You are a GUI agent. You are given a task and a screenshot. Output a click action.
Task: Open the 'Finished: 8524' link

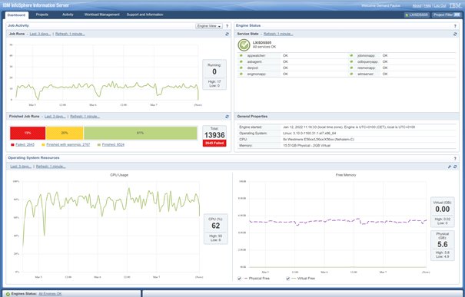coord(113,145)
